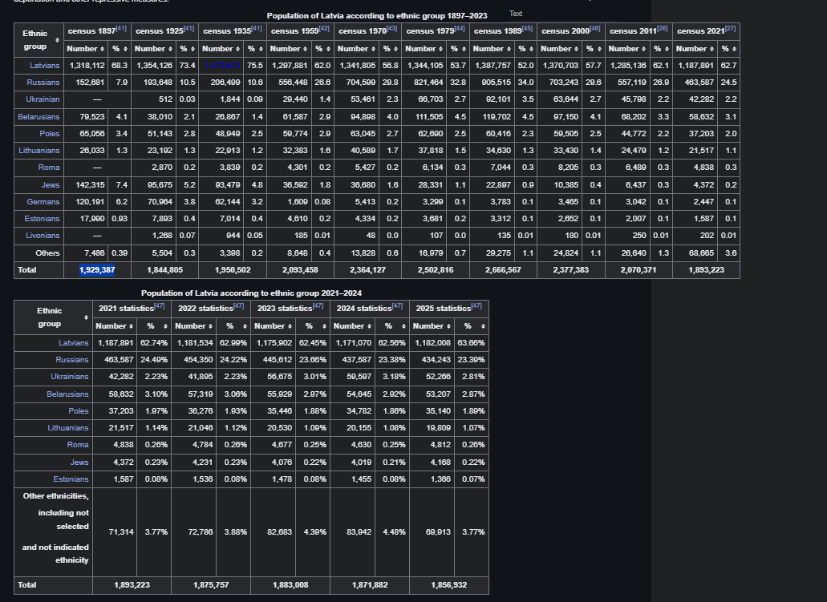
Task: Follow citation [27] beside census 2021
Action: point(730,29)
